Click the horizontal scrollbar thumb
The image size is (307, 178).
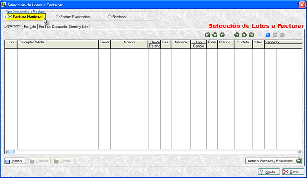[x=13, y=152]
